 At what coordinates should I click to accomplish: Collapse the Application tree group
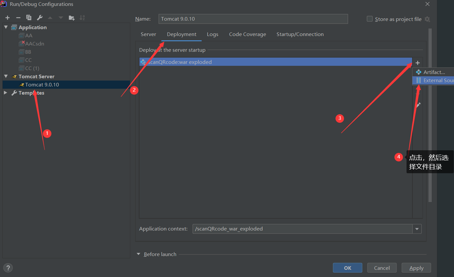[6, 28]
